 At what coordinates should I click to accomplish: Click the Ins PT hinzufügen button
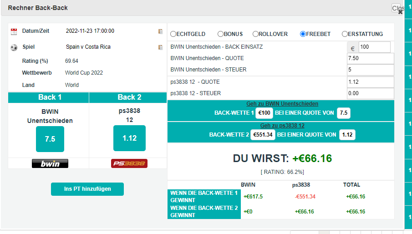pos(87,189)
